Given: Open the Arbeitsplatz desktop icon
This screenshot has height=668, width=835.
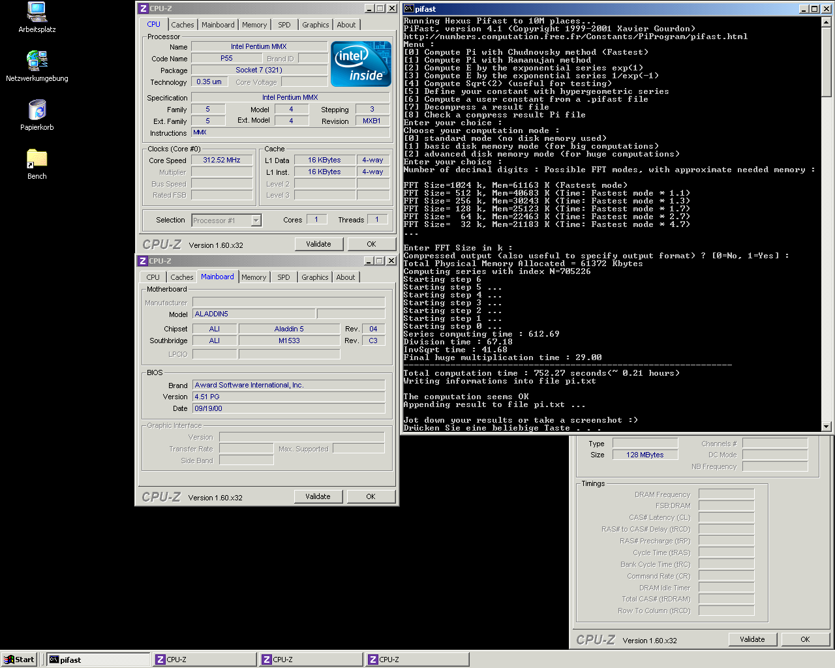Looking at the screenshot, I should [37, 18].
